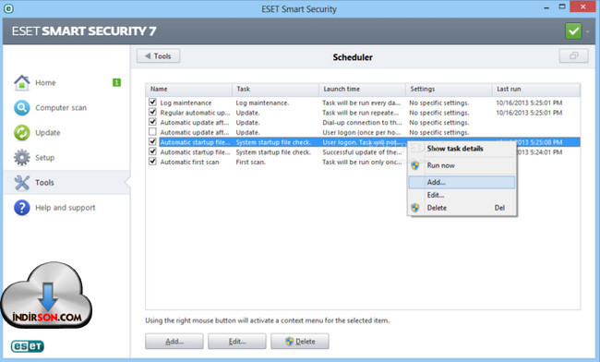This screenshot has width=600, height=362.
Task: Open the Home section house icon
Action: click(x=22, y=82)
